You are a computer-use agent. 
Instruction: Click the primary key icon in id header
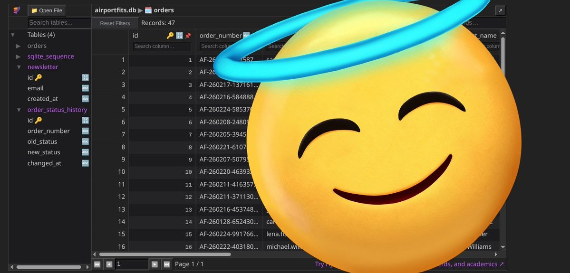[x=170, y=36]
